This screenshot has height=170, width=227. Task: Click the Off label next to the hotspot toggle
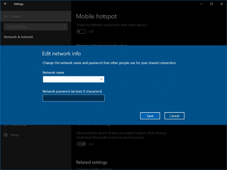[x=91, y=31]
